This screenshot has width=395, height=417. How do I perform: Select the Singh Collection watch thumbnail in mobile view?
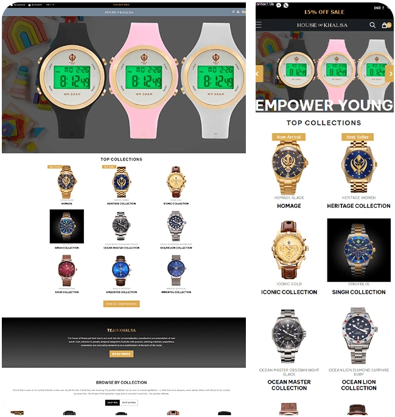[x=358, y=250]
